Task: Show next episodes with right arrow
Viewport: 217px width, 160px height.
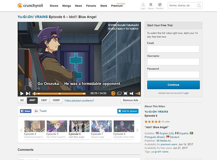Action: (137, 130)
